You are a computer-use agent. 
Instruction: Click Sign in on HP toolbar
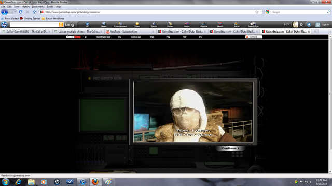[x=325, y=25]
